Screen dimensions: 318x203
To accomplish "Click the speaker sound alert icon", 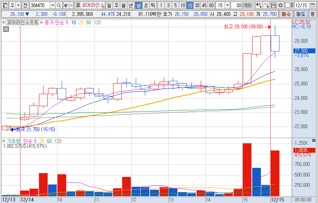I will pos(66,5).
